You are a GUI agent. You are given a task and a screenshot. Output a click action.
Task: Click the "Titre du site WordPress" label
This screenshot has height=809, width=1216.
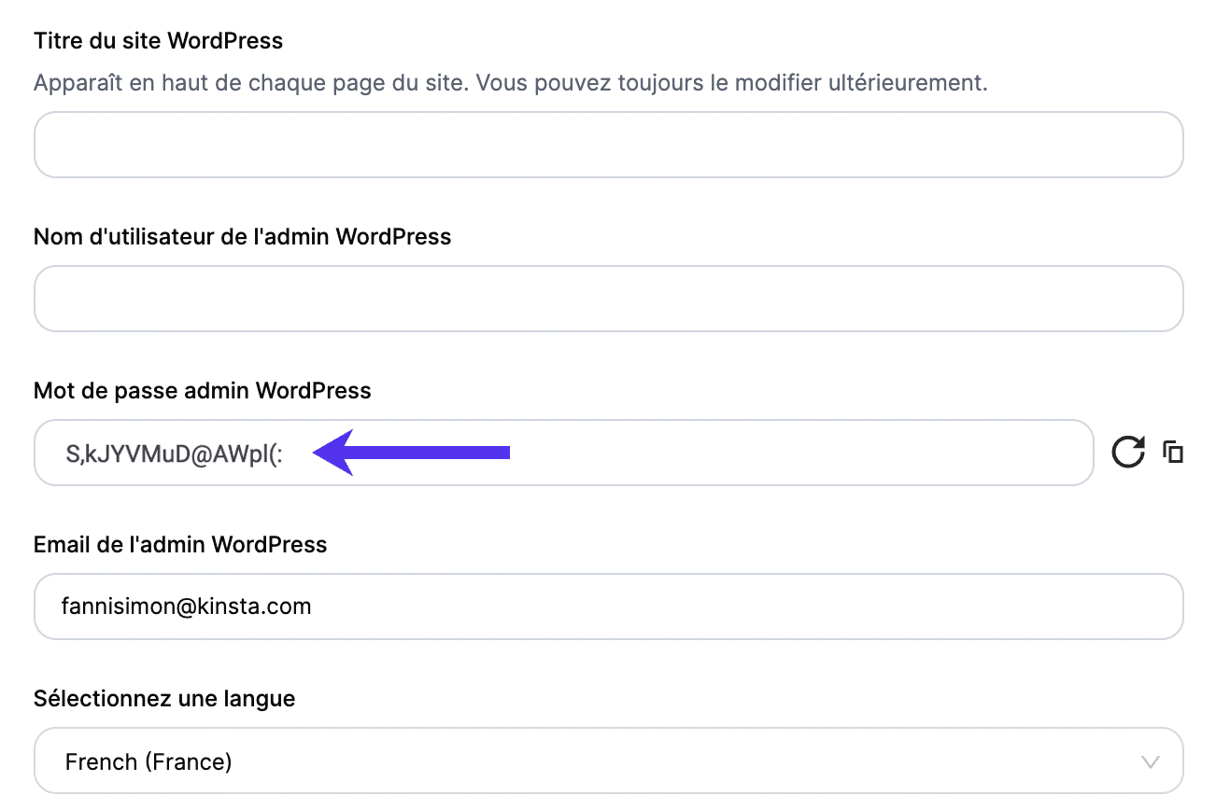[158, 41]
